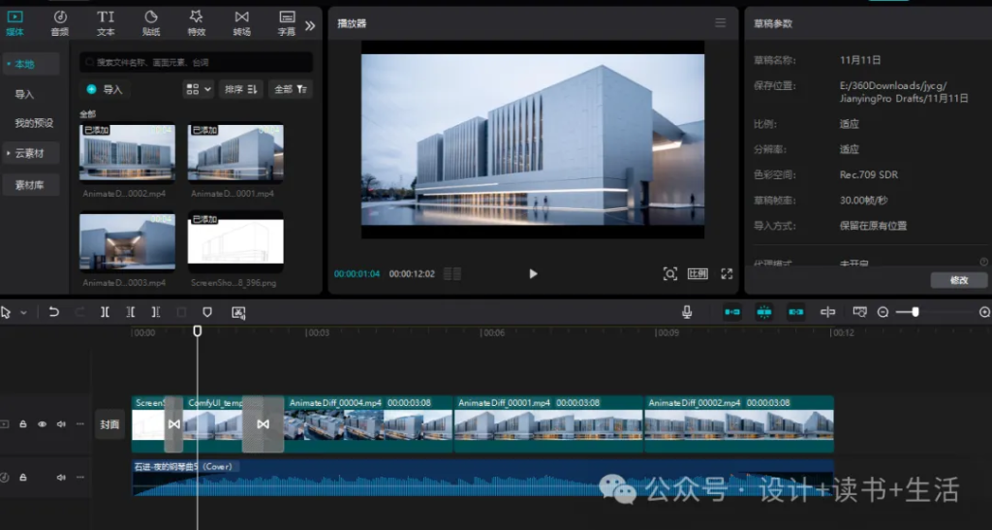Switch to the 转场 transitions tab
This screenshot has height=530, width=992.
pos(241,22)
